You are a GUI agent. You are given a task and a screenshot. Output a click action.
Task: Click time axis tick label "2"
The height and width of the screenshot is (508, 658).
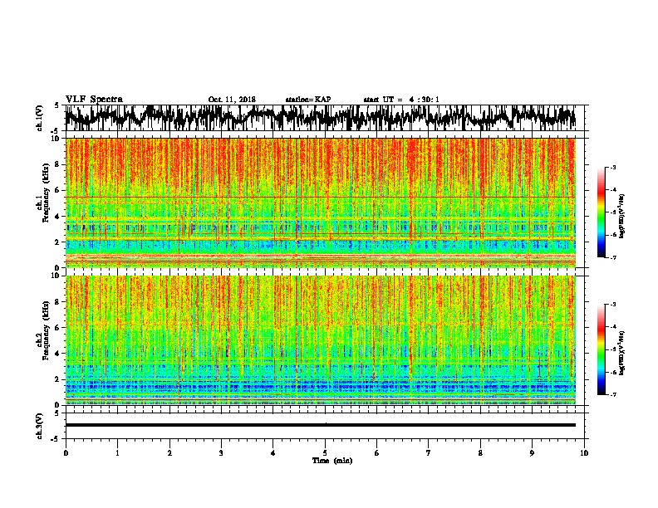click(169, 453)
